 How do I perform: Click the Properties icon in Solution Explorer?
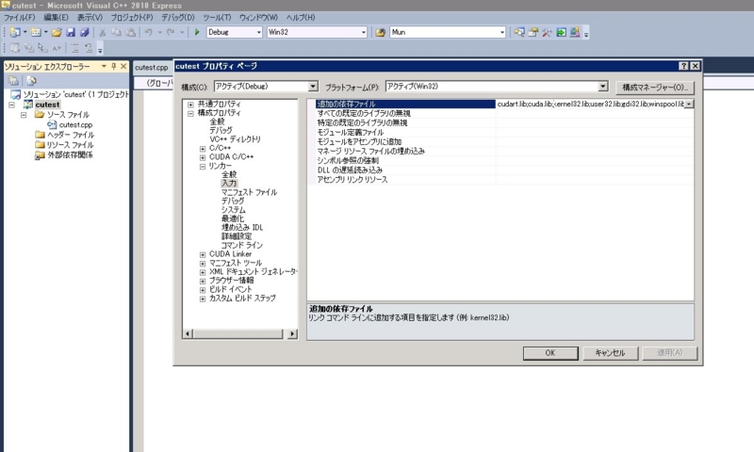pyautogui.click(x=13, y=81)
